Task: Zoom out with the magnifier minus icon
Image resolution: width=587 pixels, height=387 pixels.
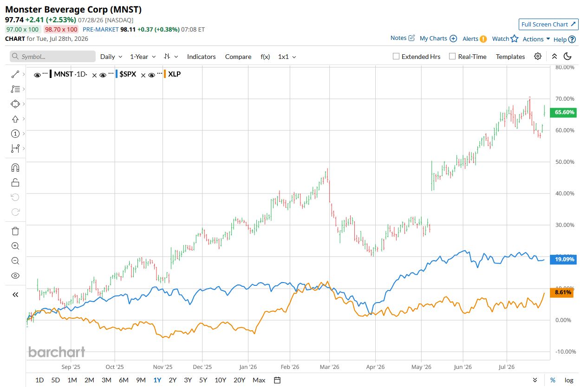Action: [x=15, y=261]
